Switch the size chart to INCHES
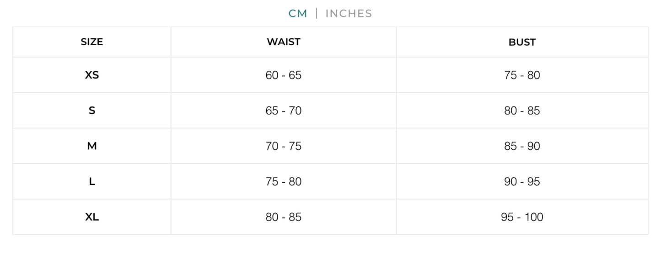Image resolution: width=661 pixels, height=264 pixels. (x=348, y=13)
